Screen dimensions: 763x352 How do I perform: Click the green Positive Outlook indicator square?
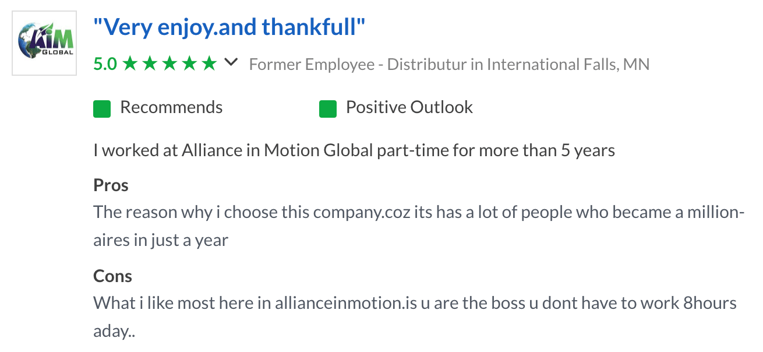pyautogui.click(x=328, y=108)
